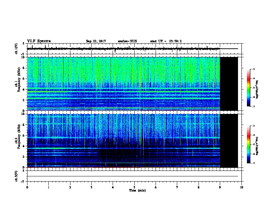Click the "5" voltage tick of the ch.1(V) panel
Viewport: 272px width, 210px height.
coord(23,44)
